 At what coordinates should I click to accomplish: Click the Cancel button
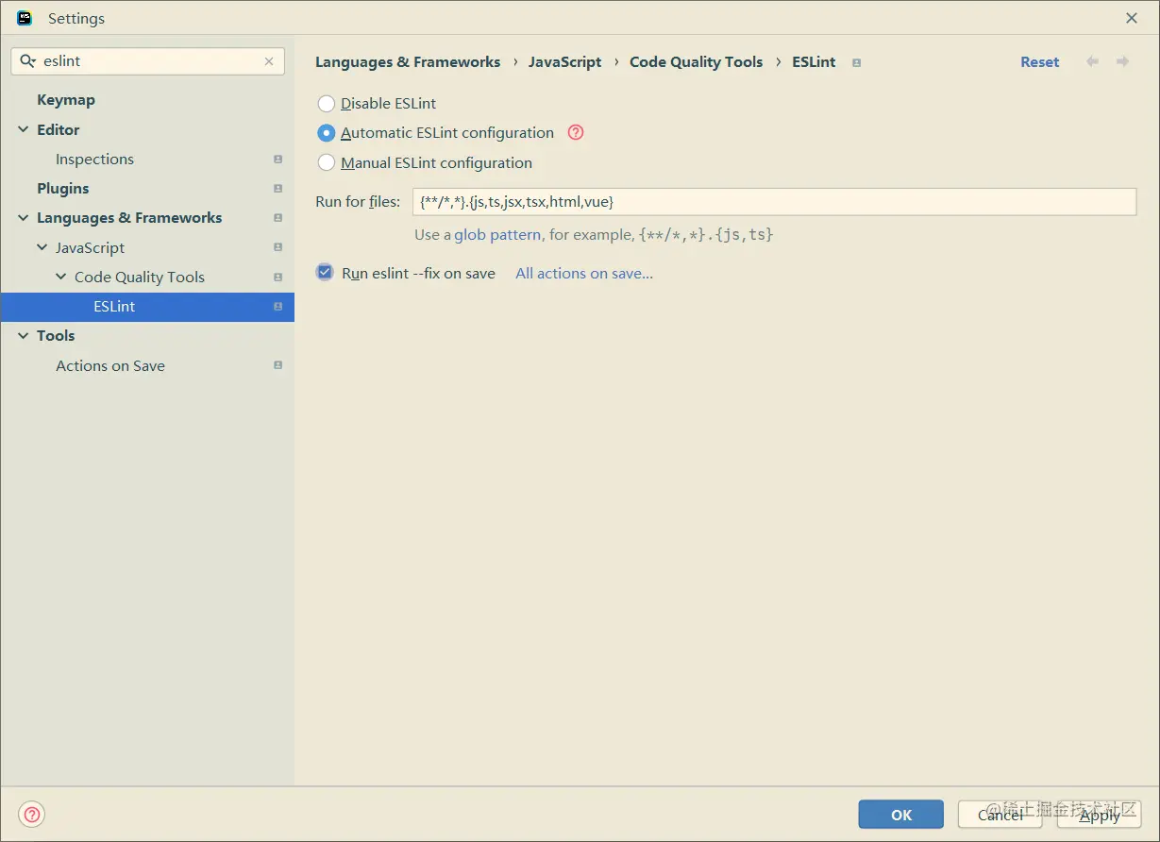1000,815
